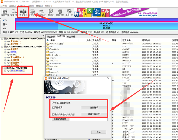Collapse the HD0 disk tree node
This screenshot has height=140, width=178.
(2, 39)
